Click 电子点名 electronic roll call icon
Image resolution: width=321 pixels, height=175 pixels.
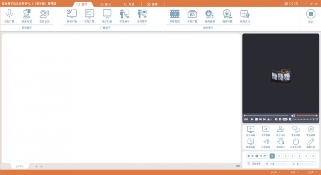point(280,131)
